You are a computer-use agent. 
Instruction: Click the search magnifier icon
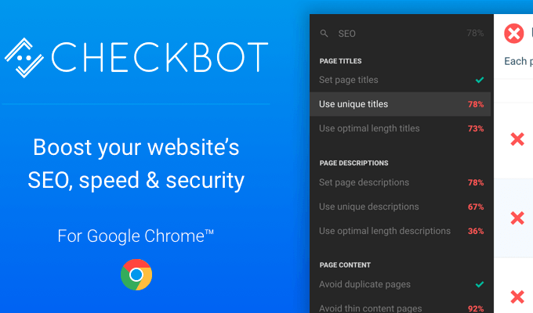point(324,34)
